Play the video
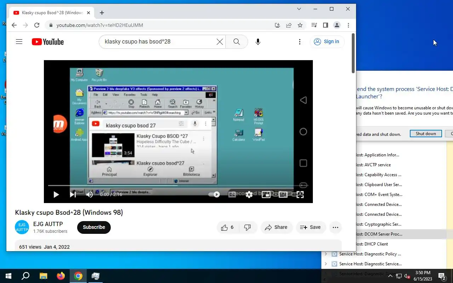This screenshot has width=453, height=283. 56,194
